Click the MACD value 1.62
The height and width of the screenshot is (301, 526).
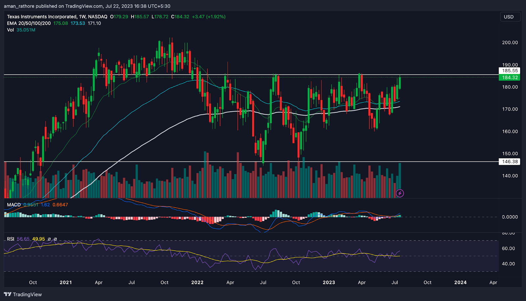click(x=45, y=205)
